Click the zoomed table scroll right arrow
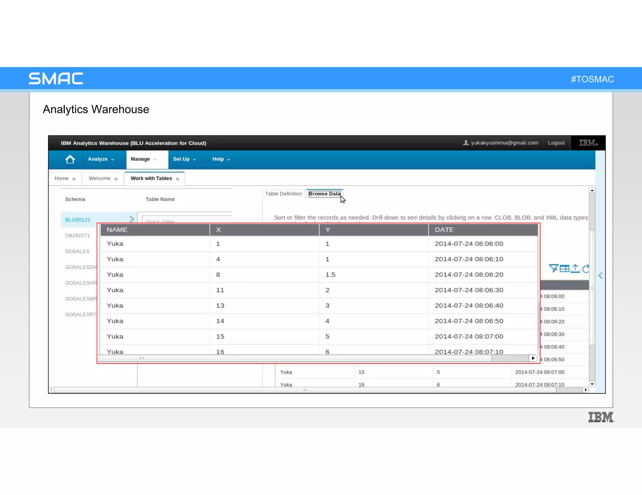Screen dimensions: 642x495 533,358
